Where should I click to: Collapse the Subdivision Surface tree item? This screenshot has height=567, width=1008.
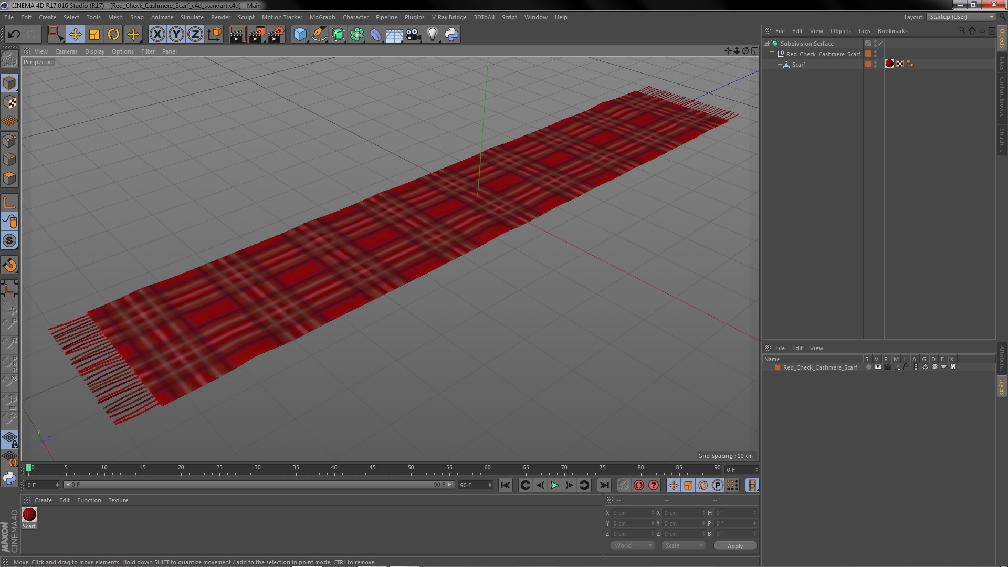pyautogui.click(x=766, y=44)
